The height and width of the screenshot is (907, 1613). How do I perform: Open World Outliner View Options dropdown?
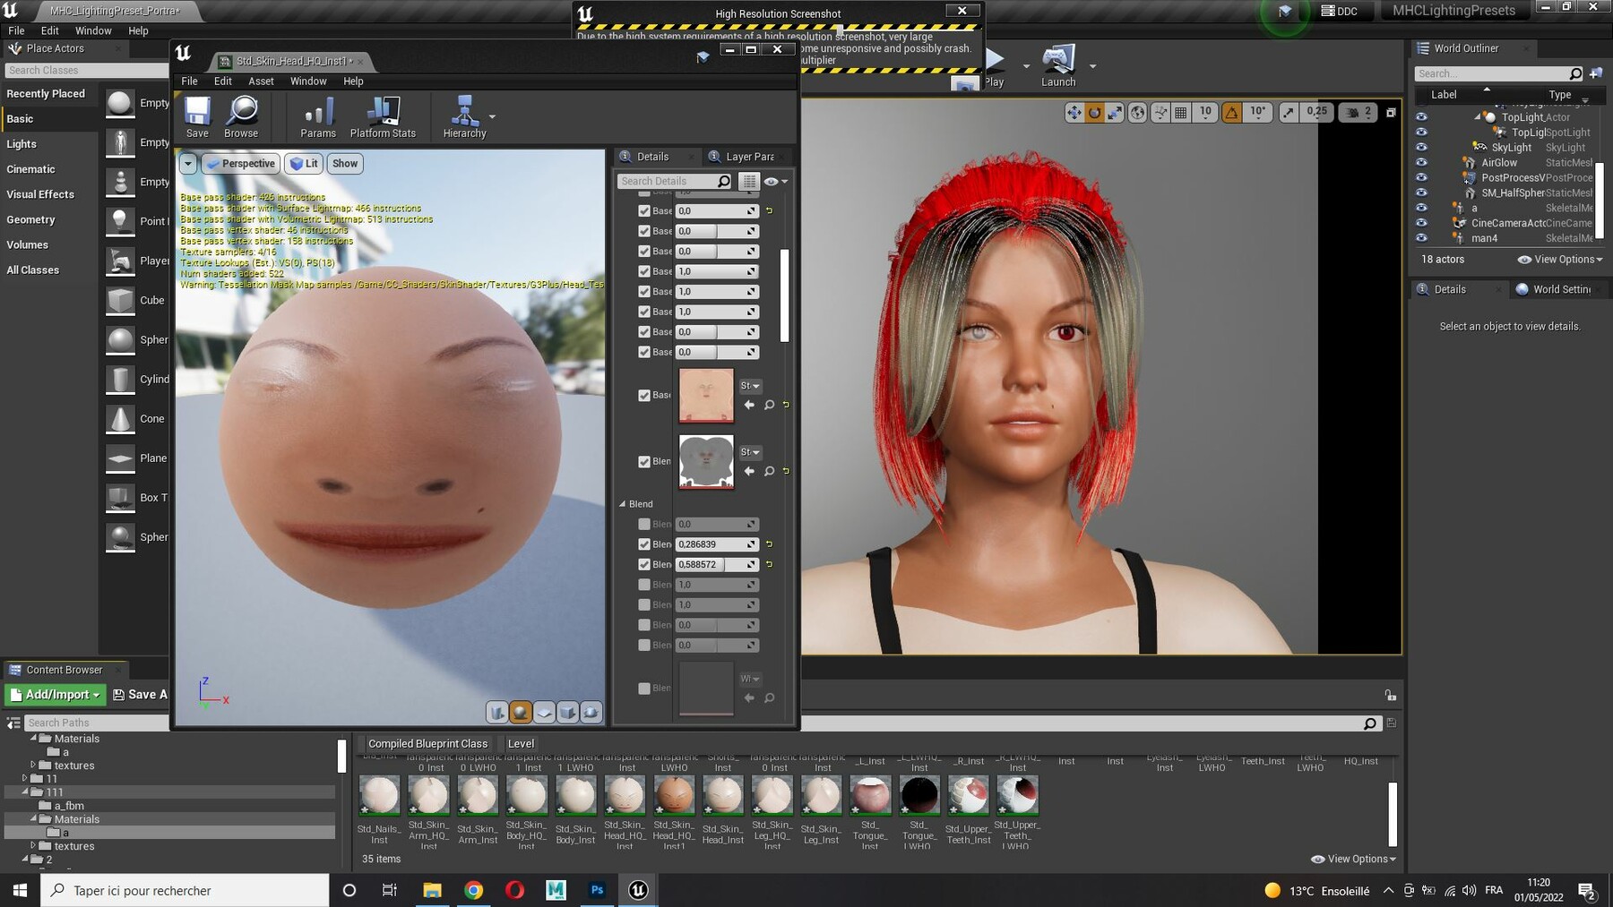[x=1559, y=260]
